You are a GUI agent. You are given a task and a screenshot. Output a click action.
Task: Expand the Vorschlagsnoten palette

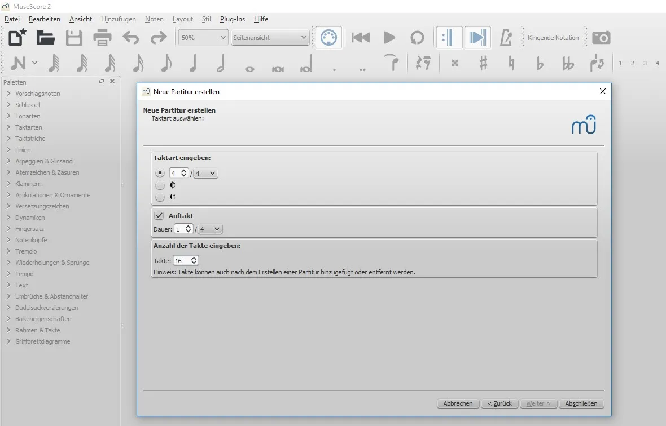(8, 93)
